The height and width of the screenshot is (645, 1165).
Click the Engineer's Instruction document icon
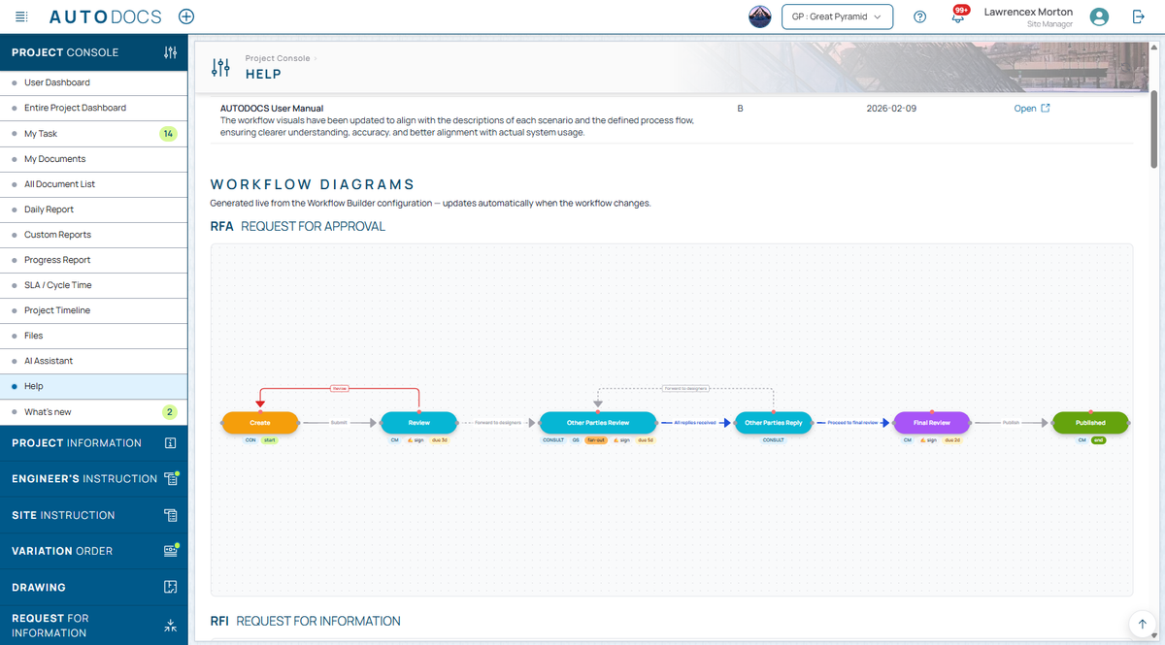click(171, 479)
